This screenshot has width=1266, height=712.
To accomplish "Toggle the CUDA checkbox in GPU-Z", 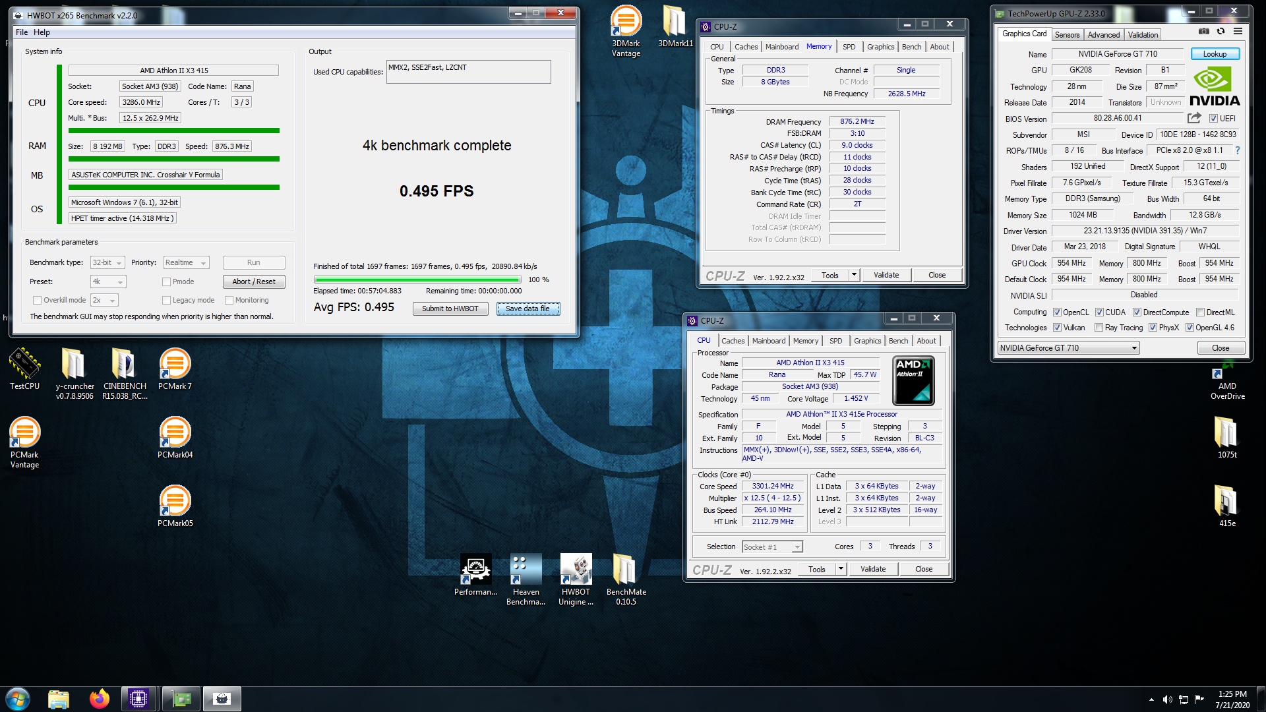I will coord(1099,312).
